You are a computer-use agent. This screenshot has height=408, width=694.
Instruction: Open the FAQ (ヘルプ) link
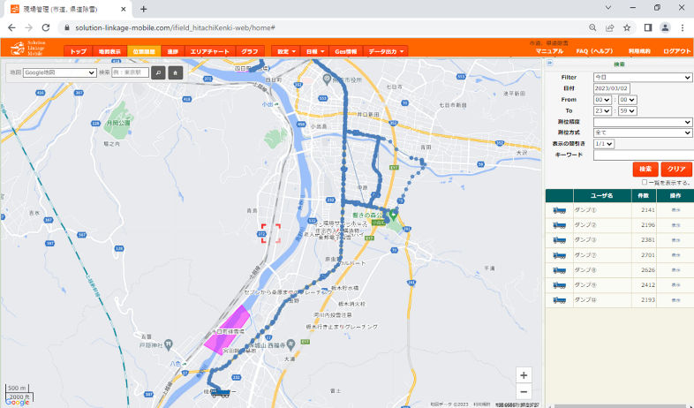pos(594,51)
